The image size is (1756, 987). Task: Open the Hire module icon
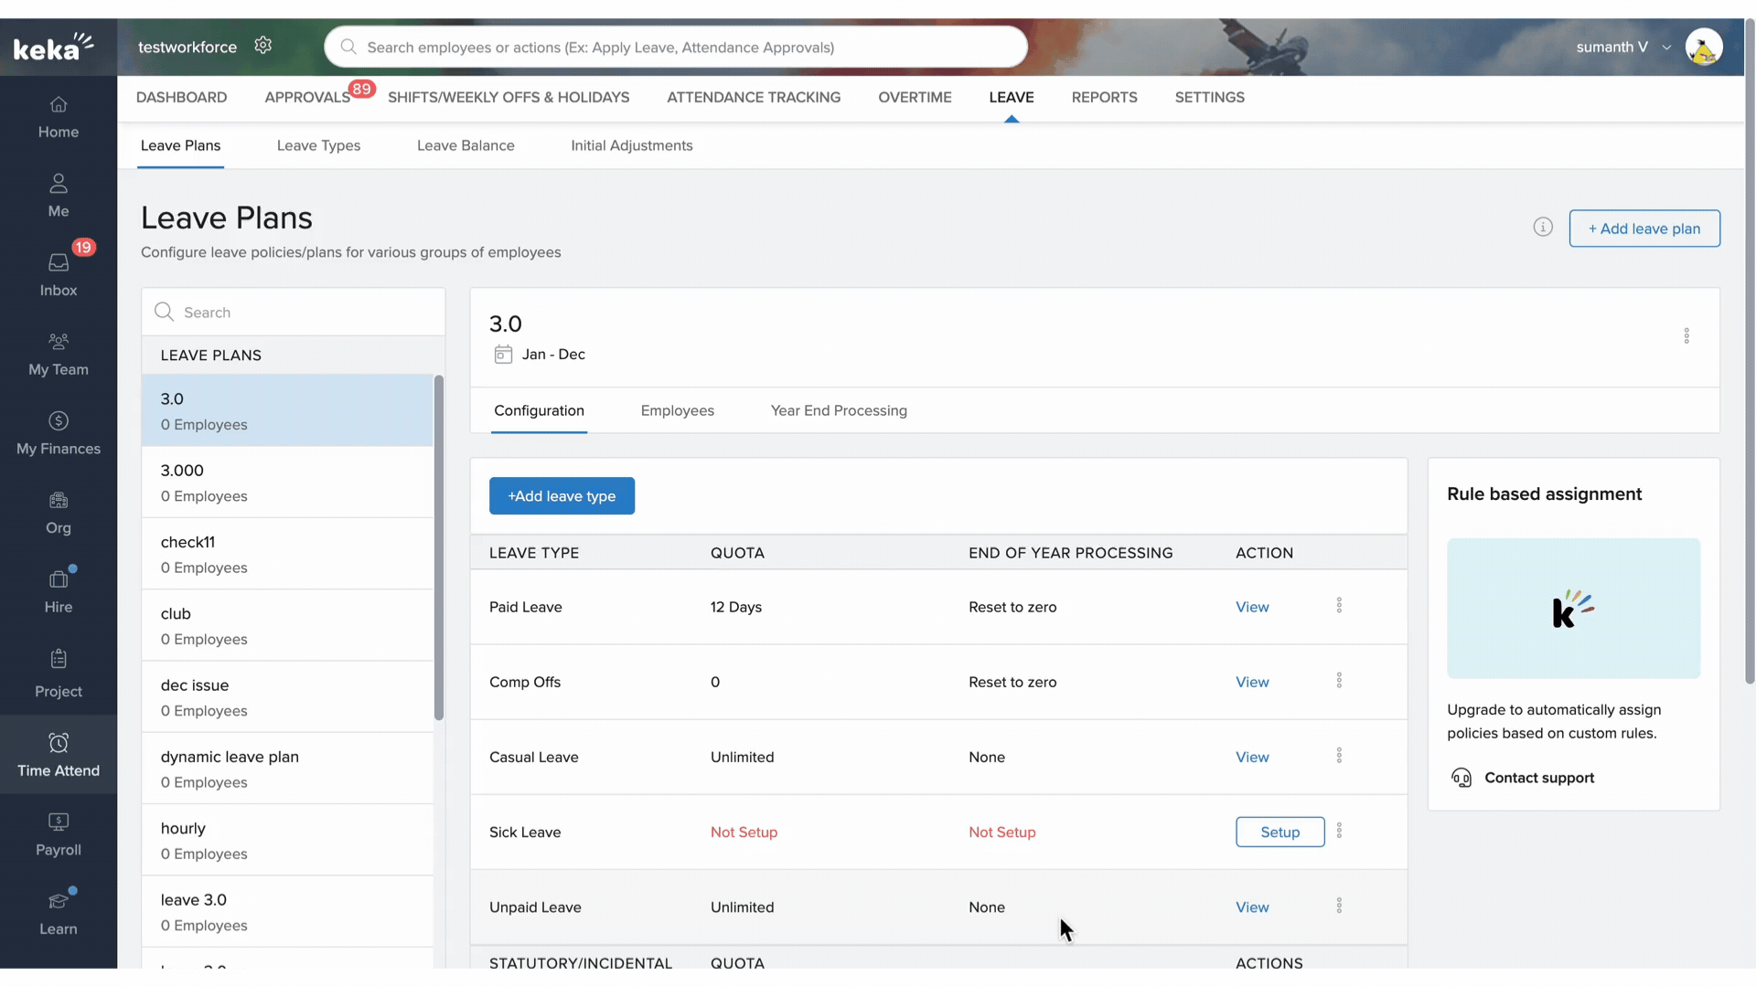click(59, 580)
